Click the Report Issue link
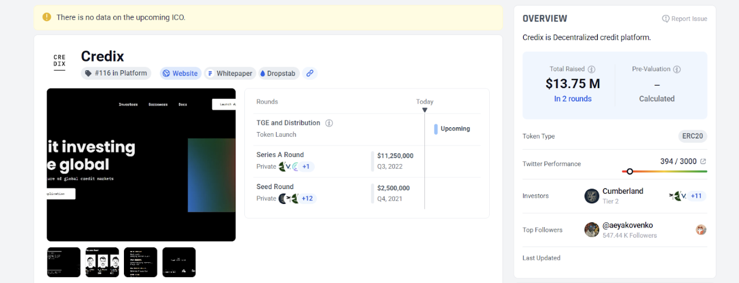Screen dimensions: 739x283 (x=684, y=18)
